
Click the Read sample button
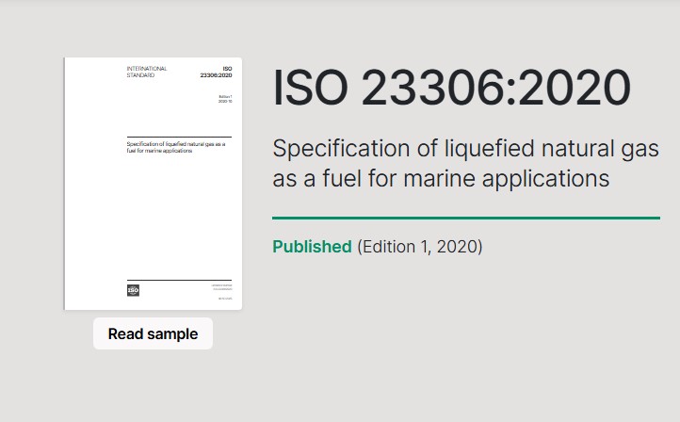tap(153, 333)
